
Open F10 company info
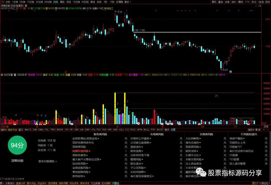pyautogui.click(x=247, y=2)
